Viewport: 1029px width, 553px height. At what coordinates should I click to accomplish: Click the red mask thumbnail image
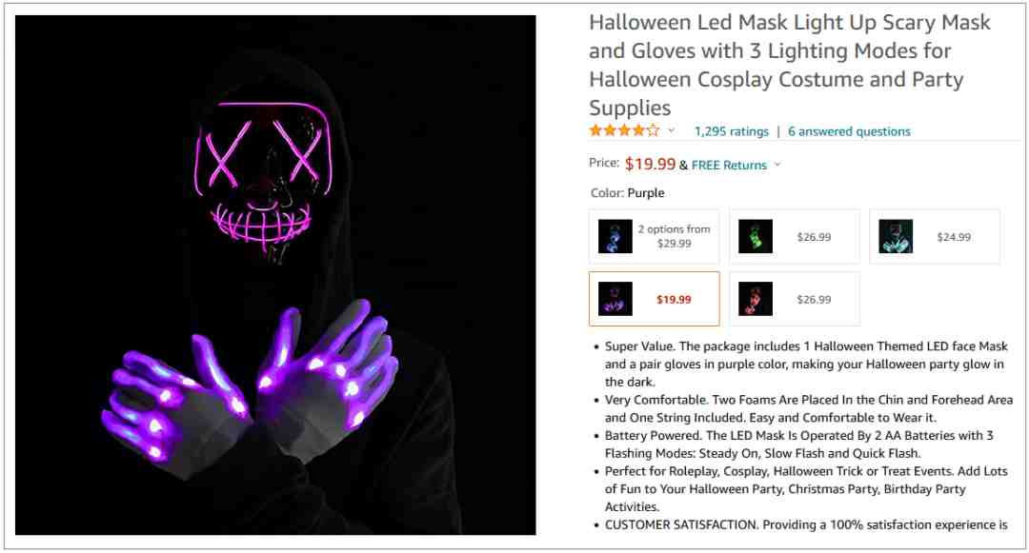tap(756, 299)
